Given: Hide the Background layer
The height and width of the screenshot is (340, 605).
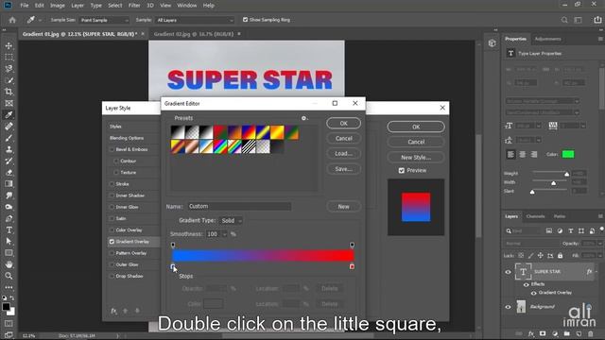Looking at the screenshot, I should point(508,307).
